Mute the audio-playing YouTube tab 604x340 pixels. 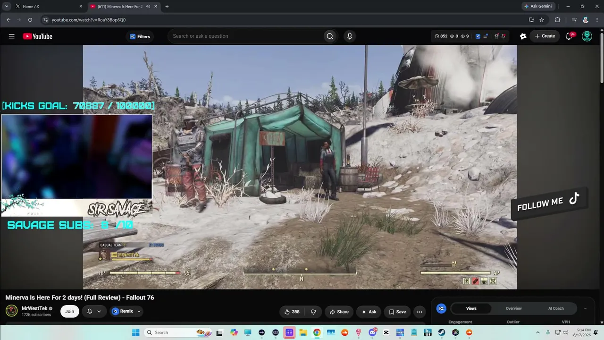148,6
